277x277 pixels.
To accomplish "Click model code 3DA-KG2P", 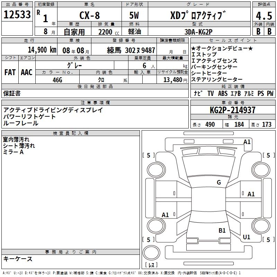I will [x=198, y=32].
